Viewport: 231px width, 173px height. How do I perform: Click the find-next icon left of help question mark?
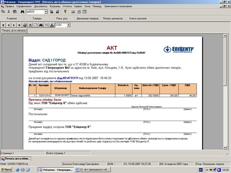tap(58, 12)
